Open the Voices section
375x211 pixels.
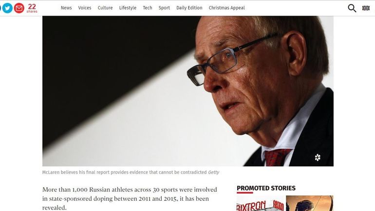click(x=85, y=8)
